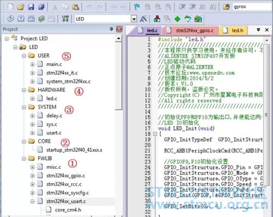The width and height of the screenshot is (273, 217).
Task: Pin the Project panel with the pushpin
Action: (x=111, y=29)
